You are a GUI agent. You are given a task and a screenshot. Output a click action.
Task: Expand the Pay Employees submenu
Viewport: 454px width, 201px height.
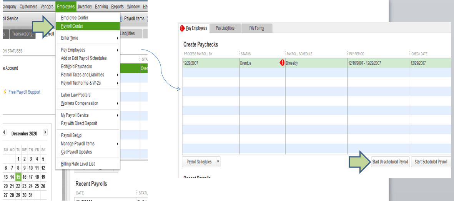(x=88, y=50)
